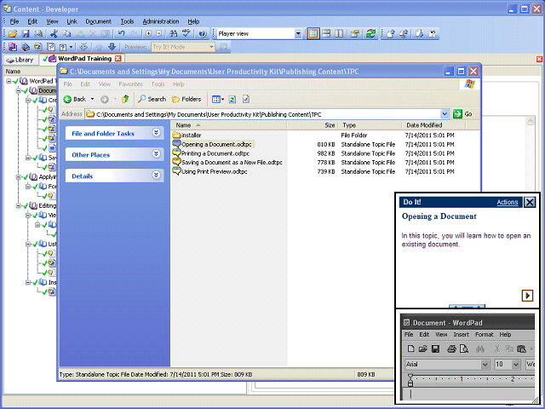This screenshot has width=545, height=409.
Task: Open the font size 10 dropdown
Action: point(515,365)
